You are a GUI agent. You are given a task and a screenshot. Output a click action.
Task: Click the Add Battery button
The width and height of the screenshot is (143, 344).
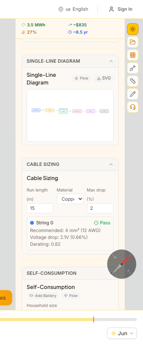click(43, 296)
